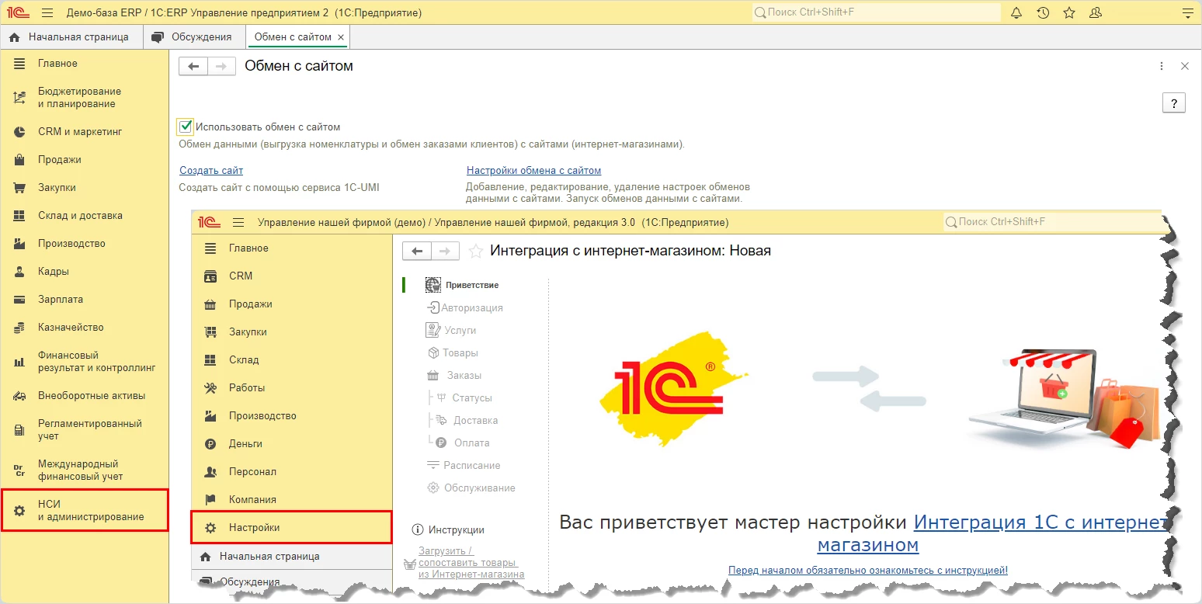Screen dimensions: 1202x604
Task: Add Интеграция с интернет-магазином to favorites with star
Action: pyautogui.click(x=476, y=251)
